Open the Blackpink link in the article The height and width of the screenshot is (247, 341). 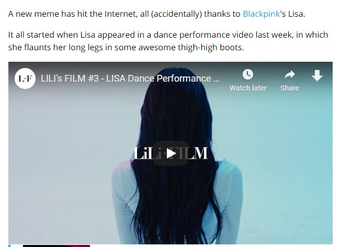[x=261, y=14]
